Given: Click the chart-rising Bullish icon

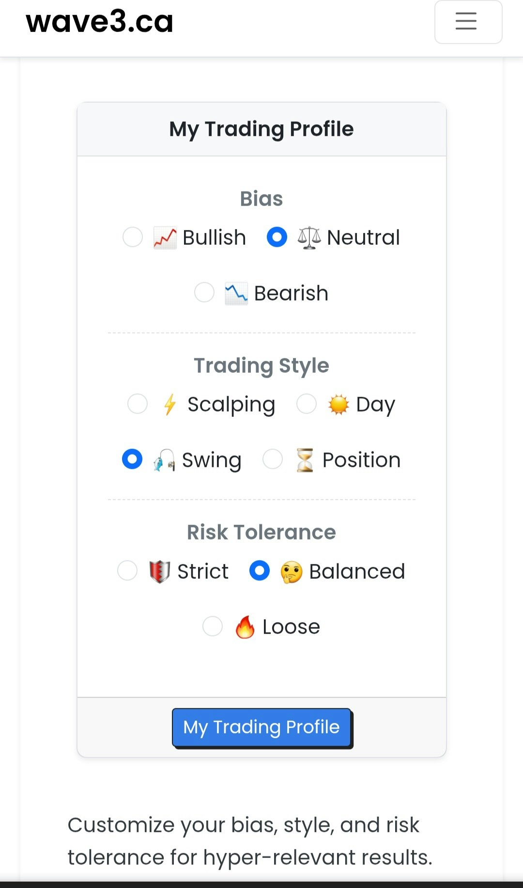Looking at the screenshot, I should click(x=165, y=238).
